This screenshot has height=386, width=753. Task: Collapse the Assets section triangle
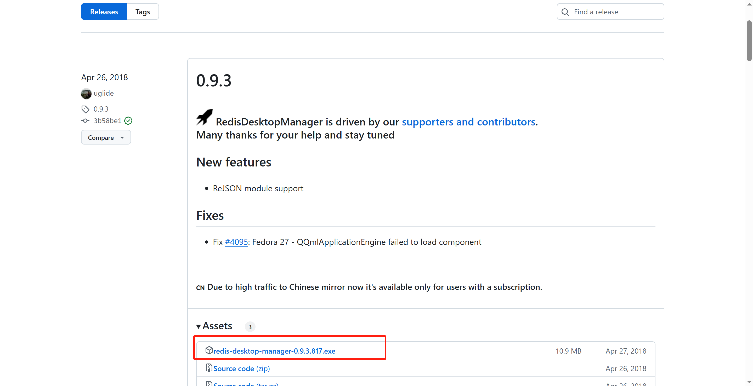coord(199,326)
